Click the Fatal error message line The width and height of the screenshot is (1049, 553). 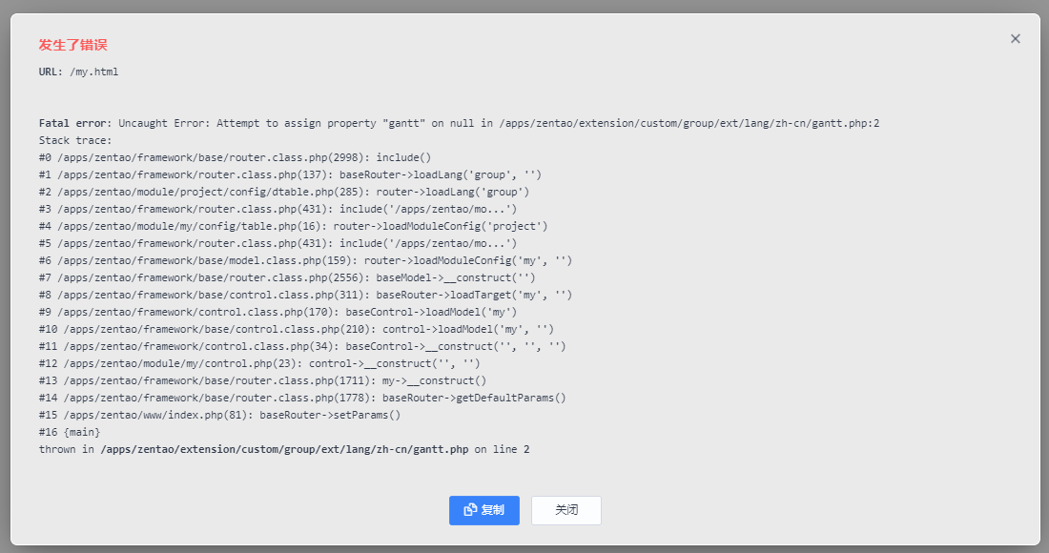click(x=459, y=123)
